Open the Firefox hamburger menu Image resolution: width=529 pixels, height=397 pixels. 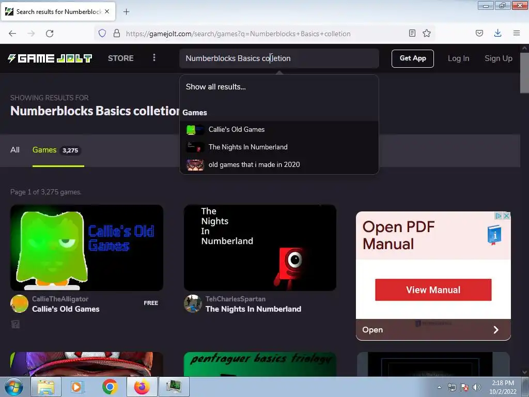516,33
